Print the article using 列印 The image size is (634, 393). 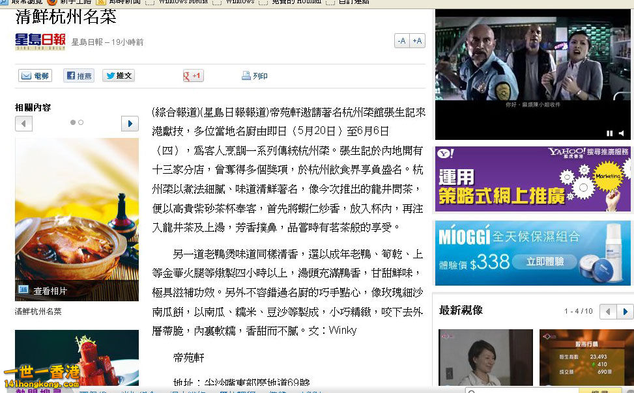pyautogui.click(x=255, y=76)
